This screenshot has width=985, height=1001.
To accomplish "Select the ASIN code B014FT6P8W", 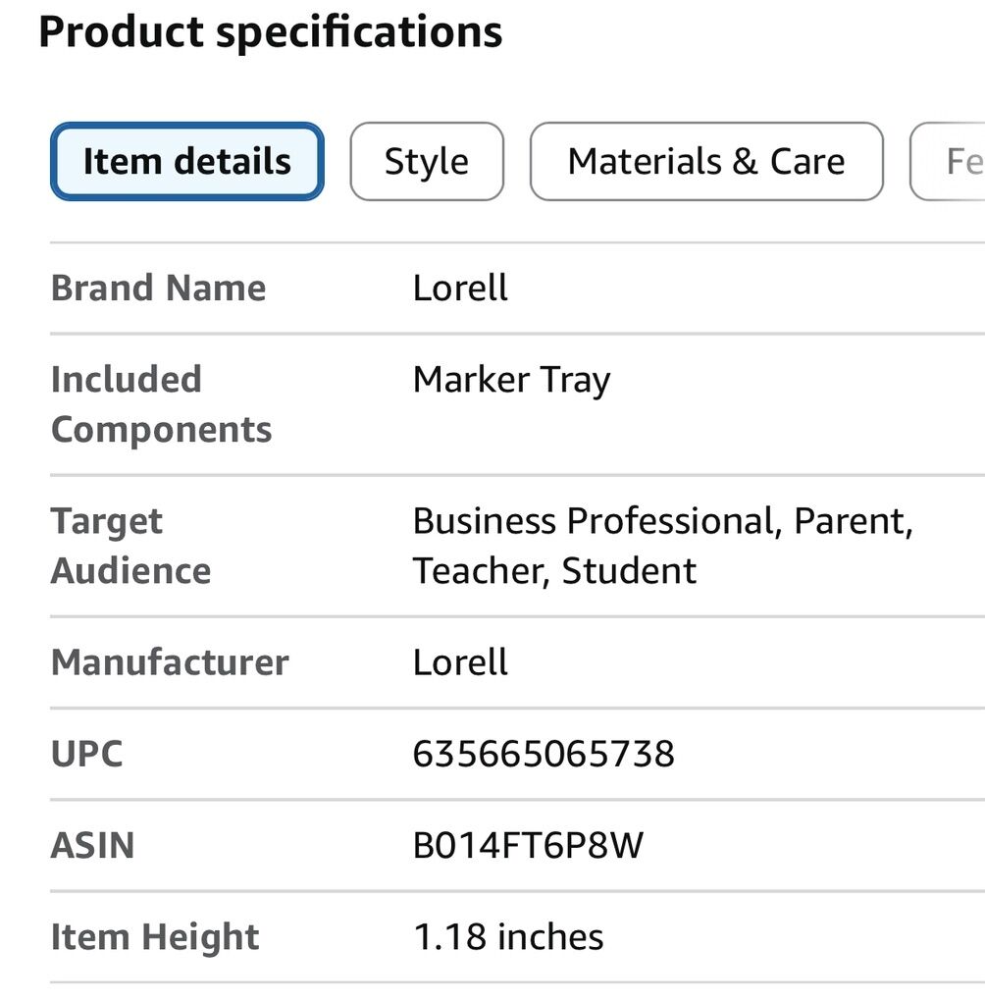I will [528, 846].
